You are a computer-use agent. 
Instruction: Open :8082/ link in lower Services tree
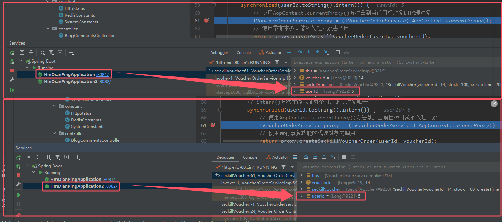[111, 186]
